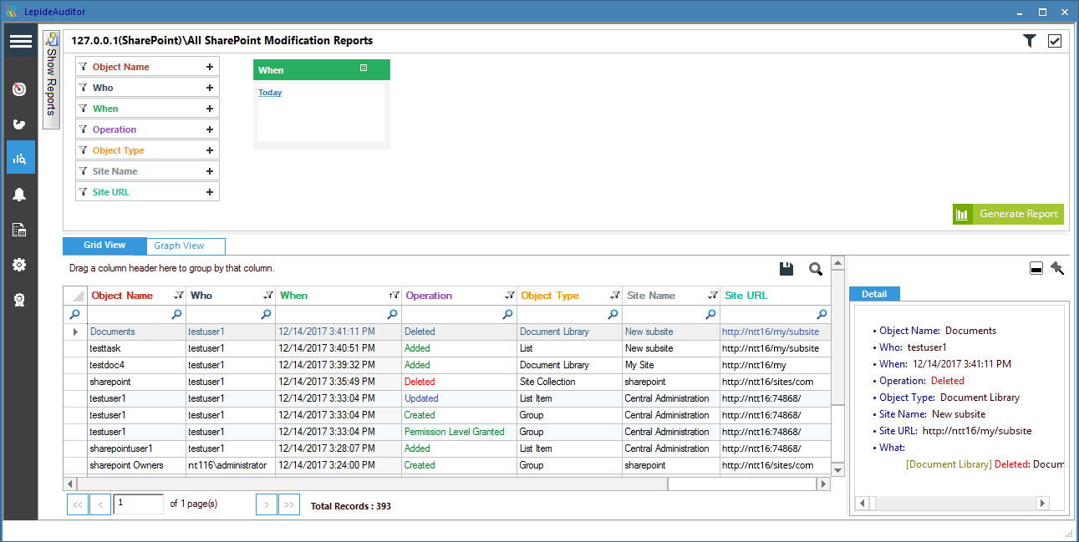Click the When column header filter icon

point(394,295)
